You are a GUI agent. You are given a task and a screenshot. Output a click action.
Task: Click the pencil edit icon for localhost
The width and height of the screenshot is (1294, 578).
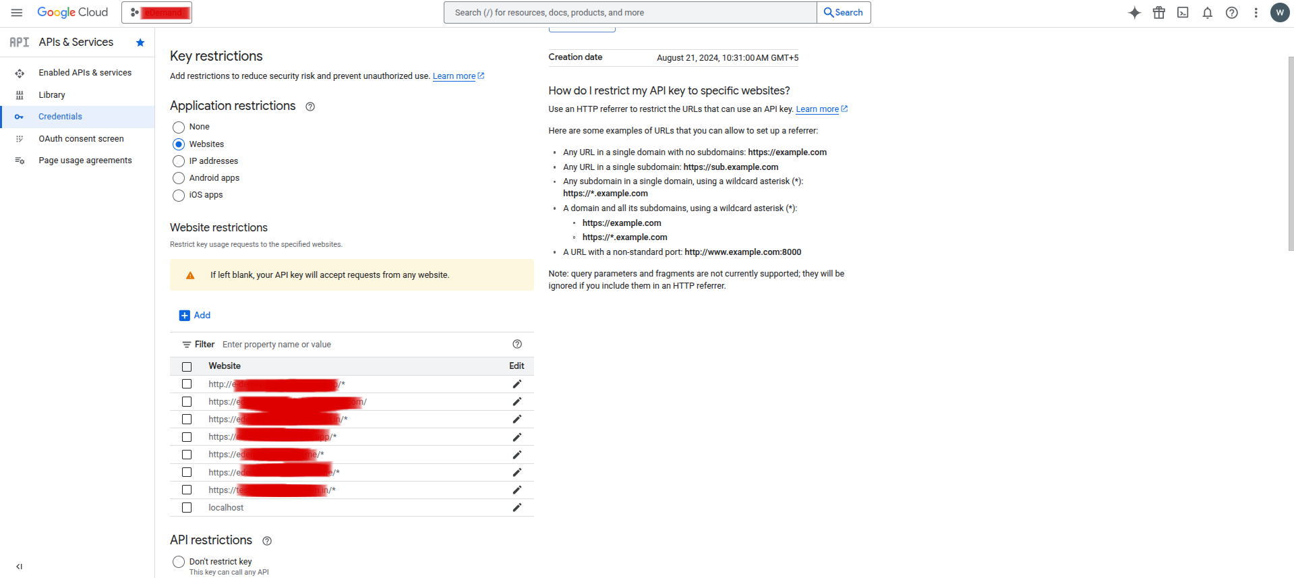[517, 508]
